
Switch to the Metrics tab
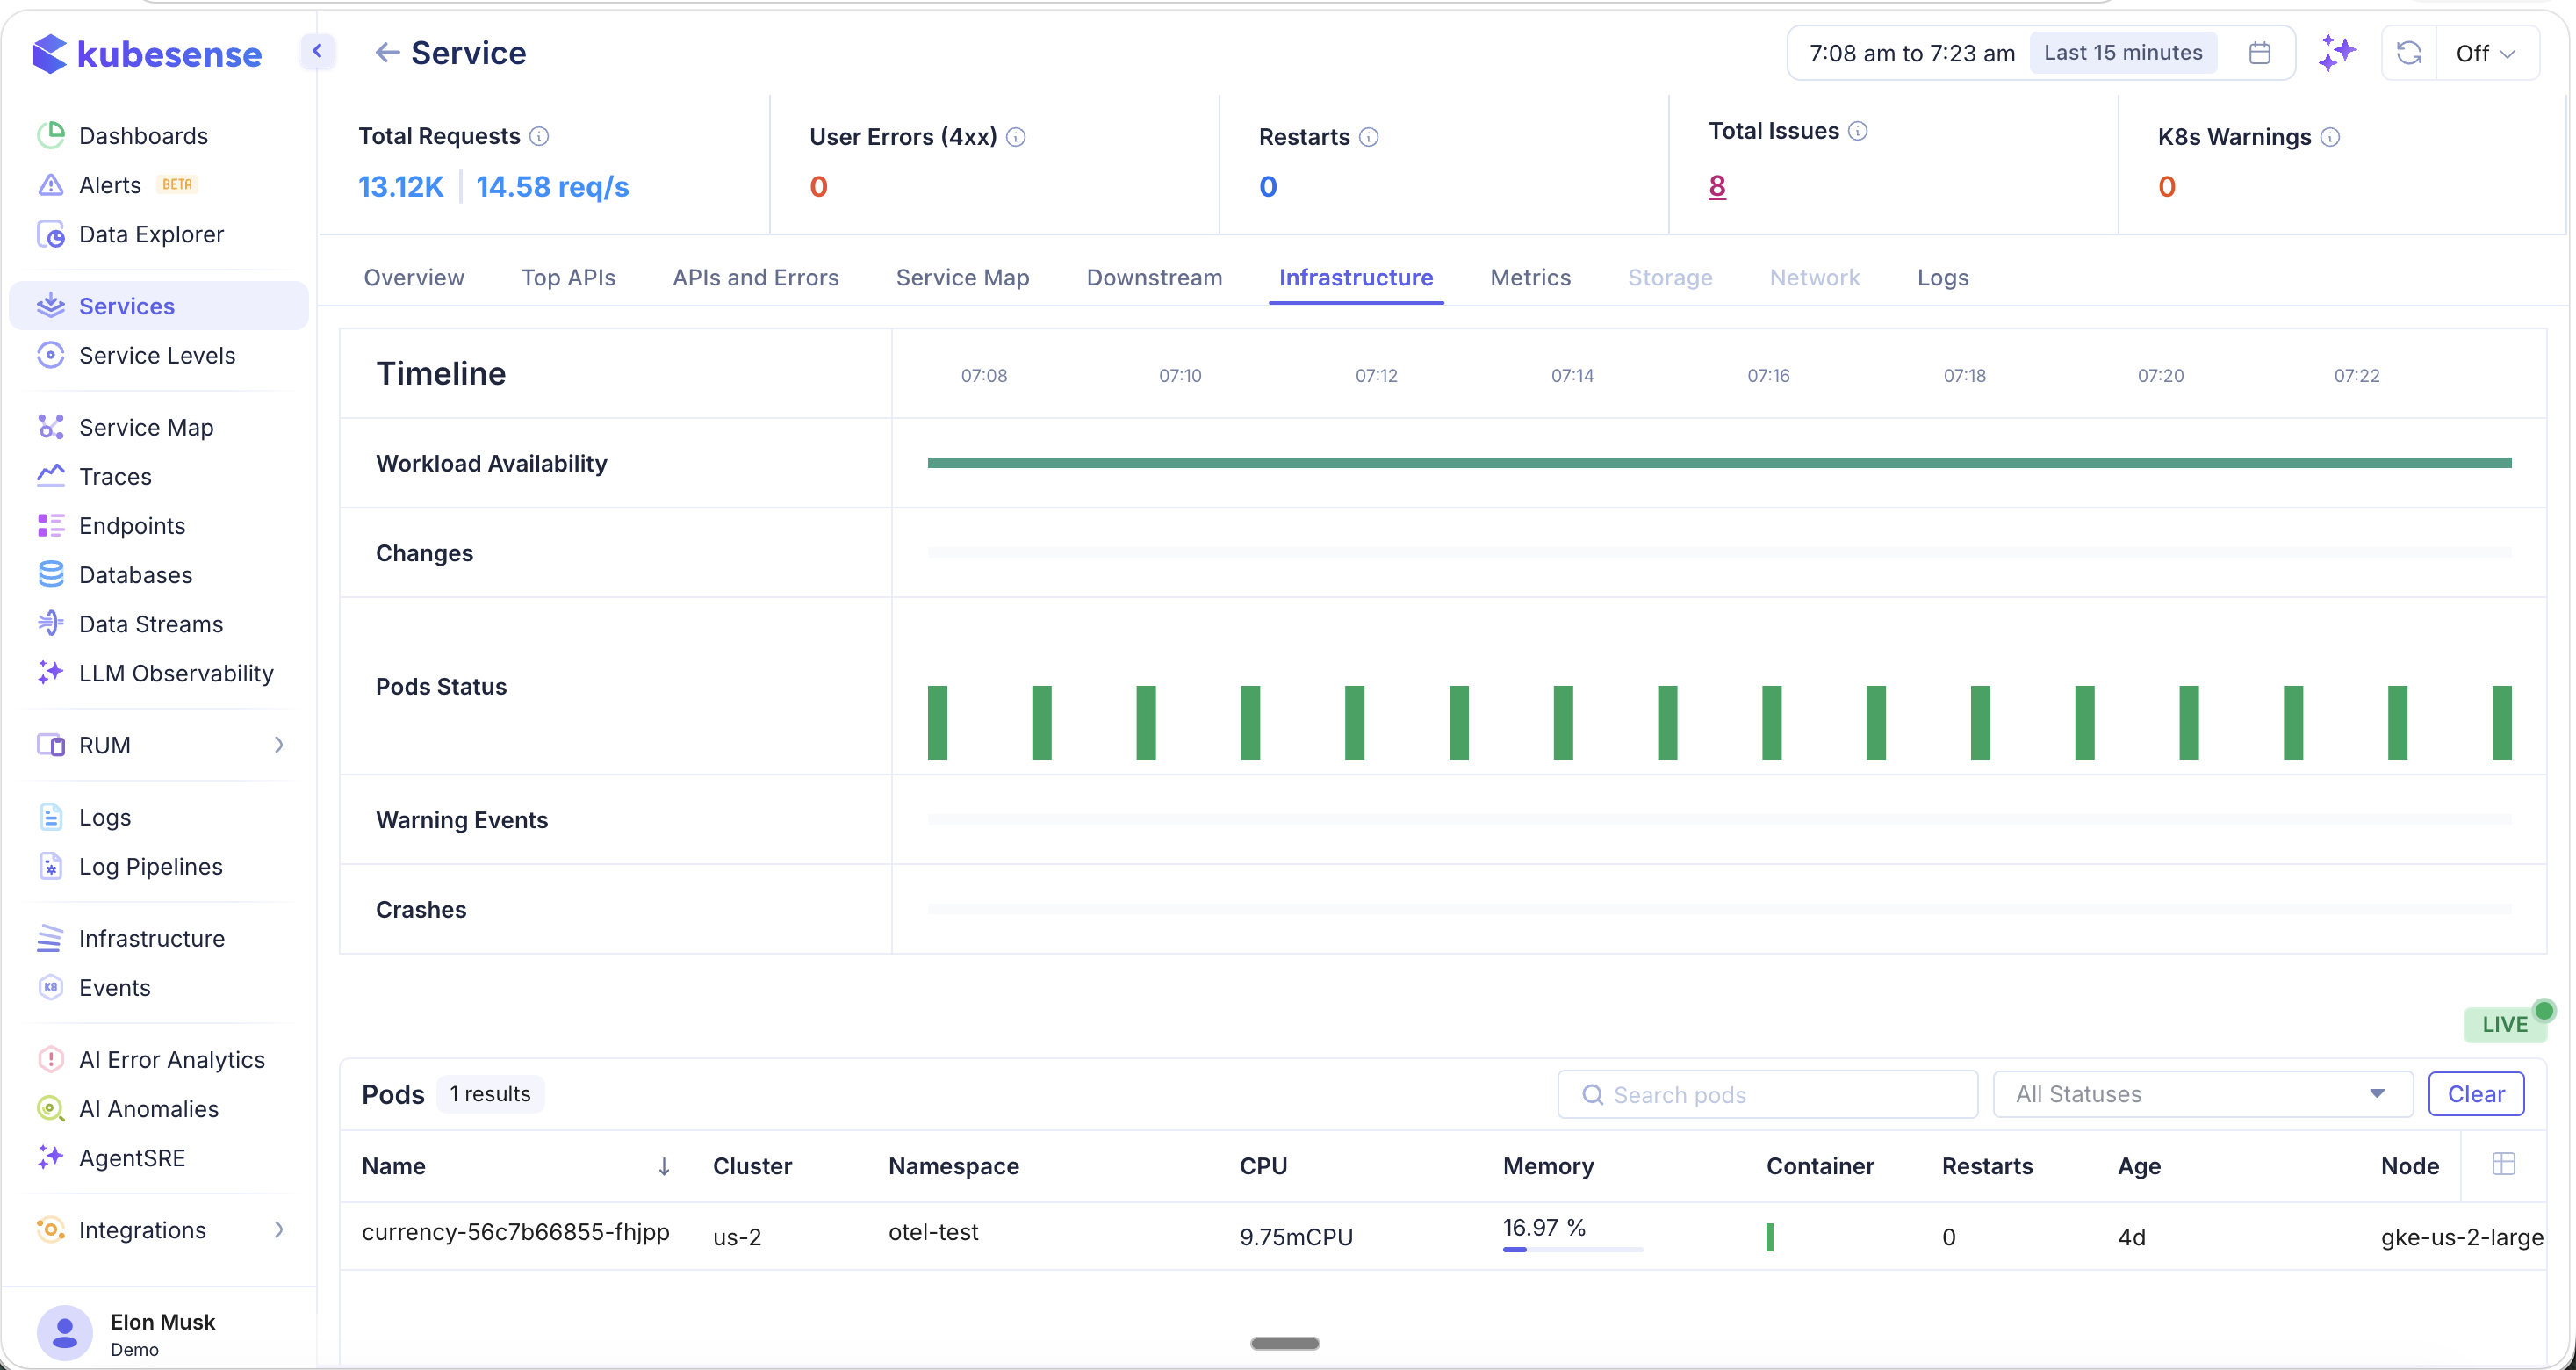pyautogui.click(x=1530, y=277)
